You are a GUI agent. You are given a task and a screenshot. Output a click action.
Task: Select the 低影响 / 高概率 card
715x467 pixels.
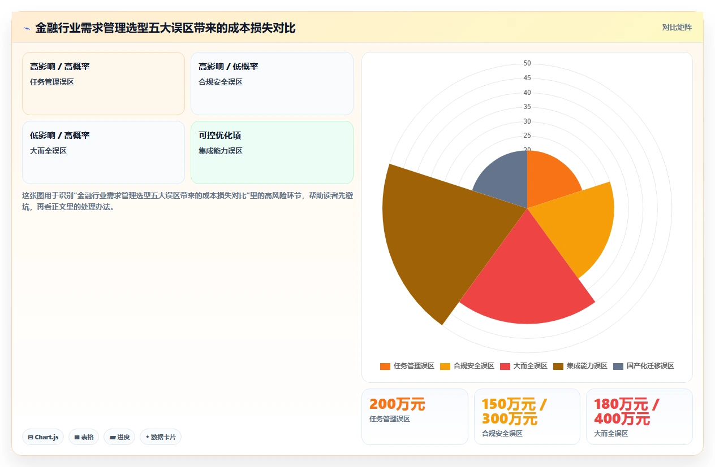104,152
